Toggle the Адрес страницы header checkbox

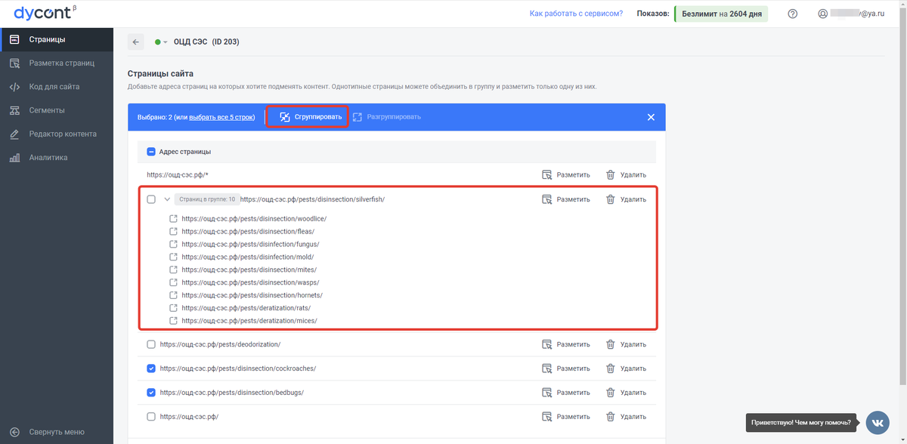151,152
